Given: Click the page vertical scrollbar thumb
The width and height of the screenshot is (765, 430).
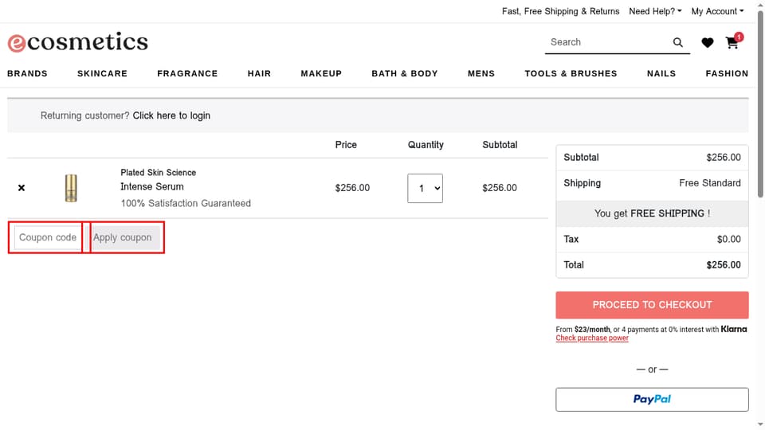Looking at the screenshot, I should point(760,105).
